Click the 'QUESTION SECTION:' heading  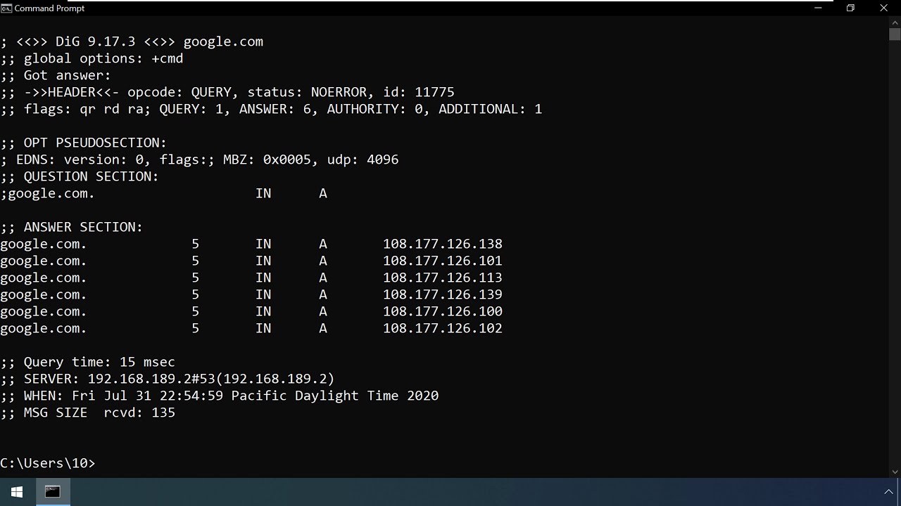point(80,176)
